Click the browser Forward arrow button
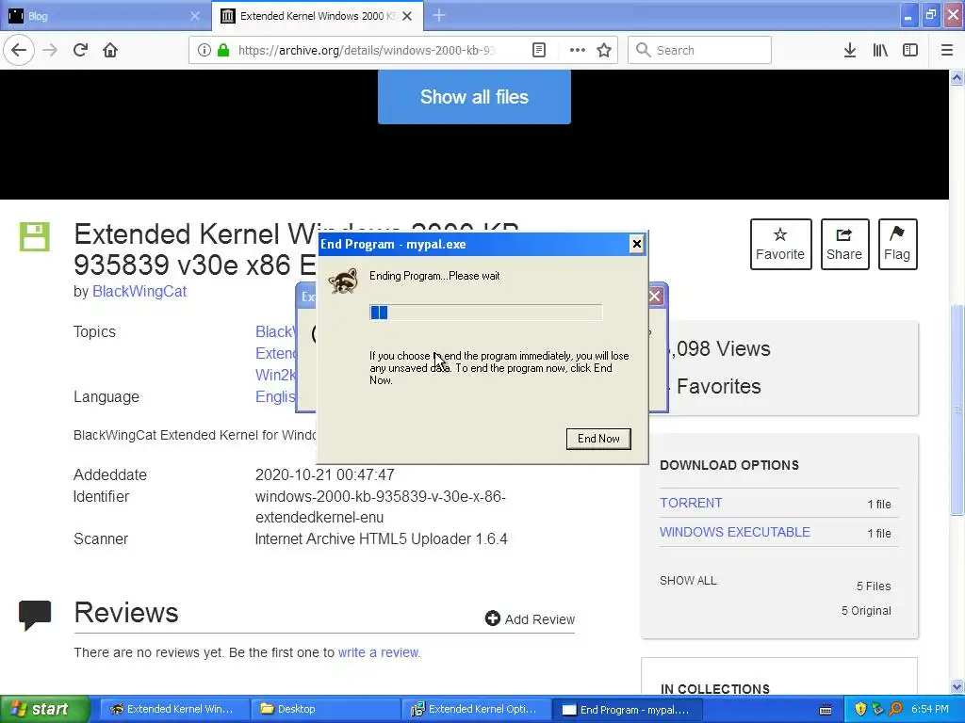 [50, 50]
